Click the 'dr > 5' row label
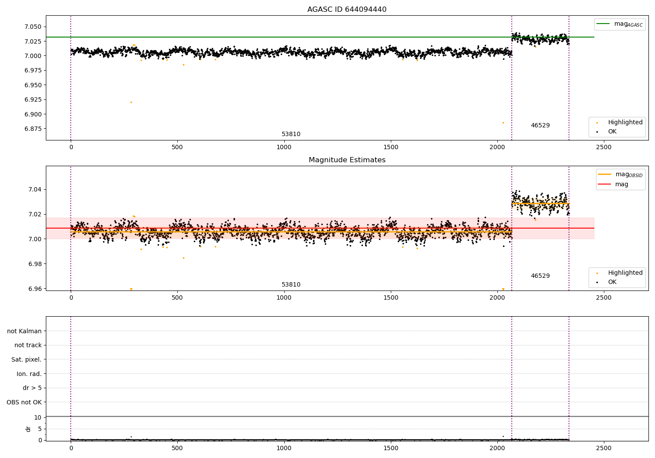This screenshot has width=655, height=458. [x=32, y=388]
